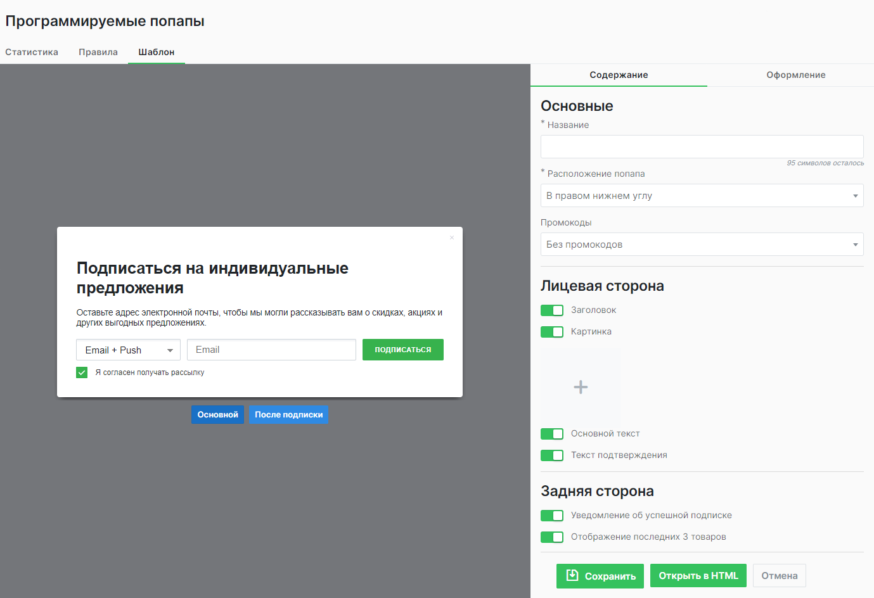874x598 pixels.
Task: Open the Статистика tab
Action: (31, 52)
